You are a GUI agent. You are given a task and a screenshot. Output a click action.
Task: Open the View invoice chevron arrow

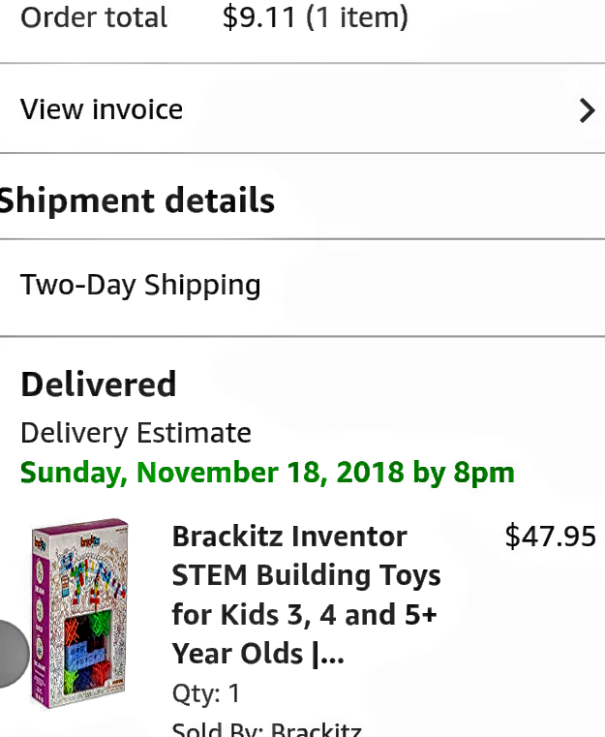[586, 110]
